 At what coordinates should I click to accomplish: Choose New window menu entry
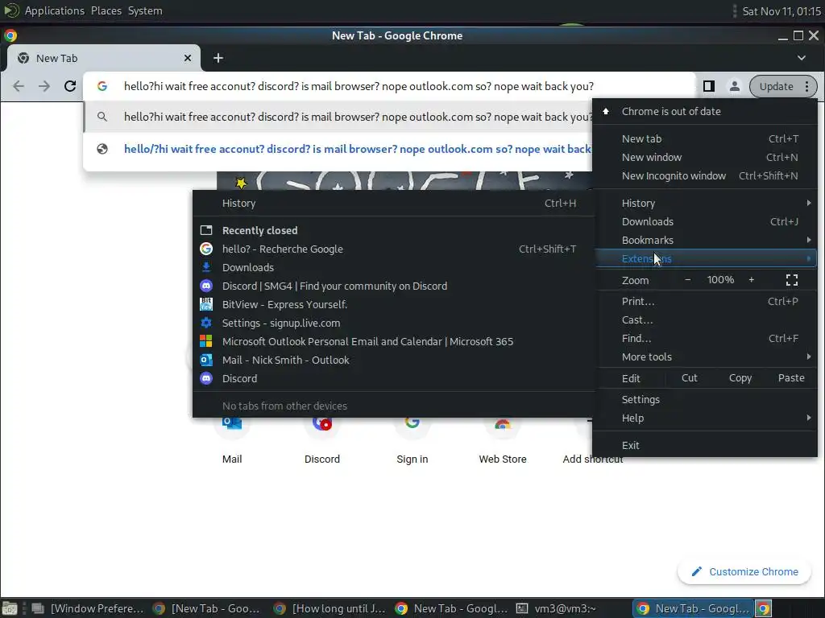pos(705,158)
